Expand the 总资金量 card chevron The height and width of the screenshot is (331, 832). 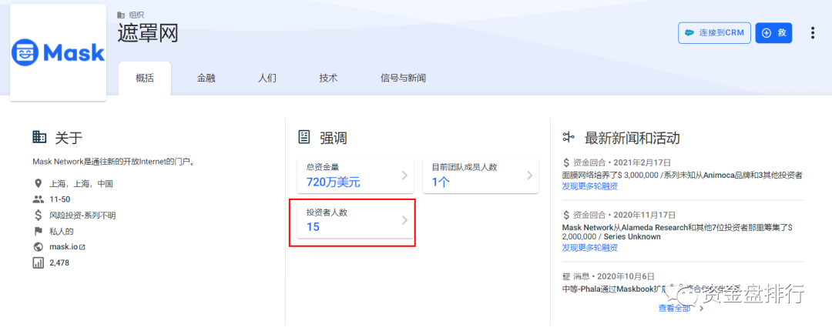404,176
